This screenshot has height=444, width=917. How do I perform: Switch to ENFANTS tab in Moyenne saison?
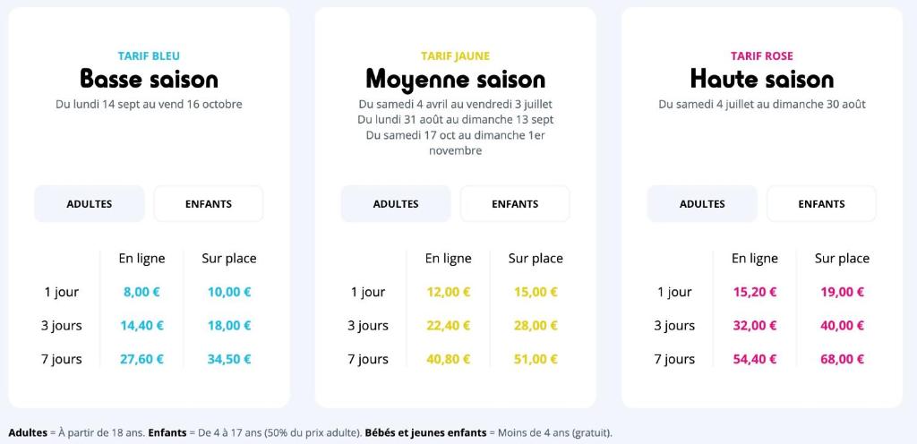coord(515,204)
